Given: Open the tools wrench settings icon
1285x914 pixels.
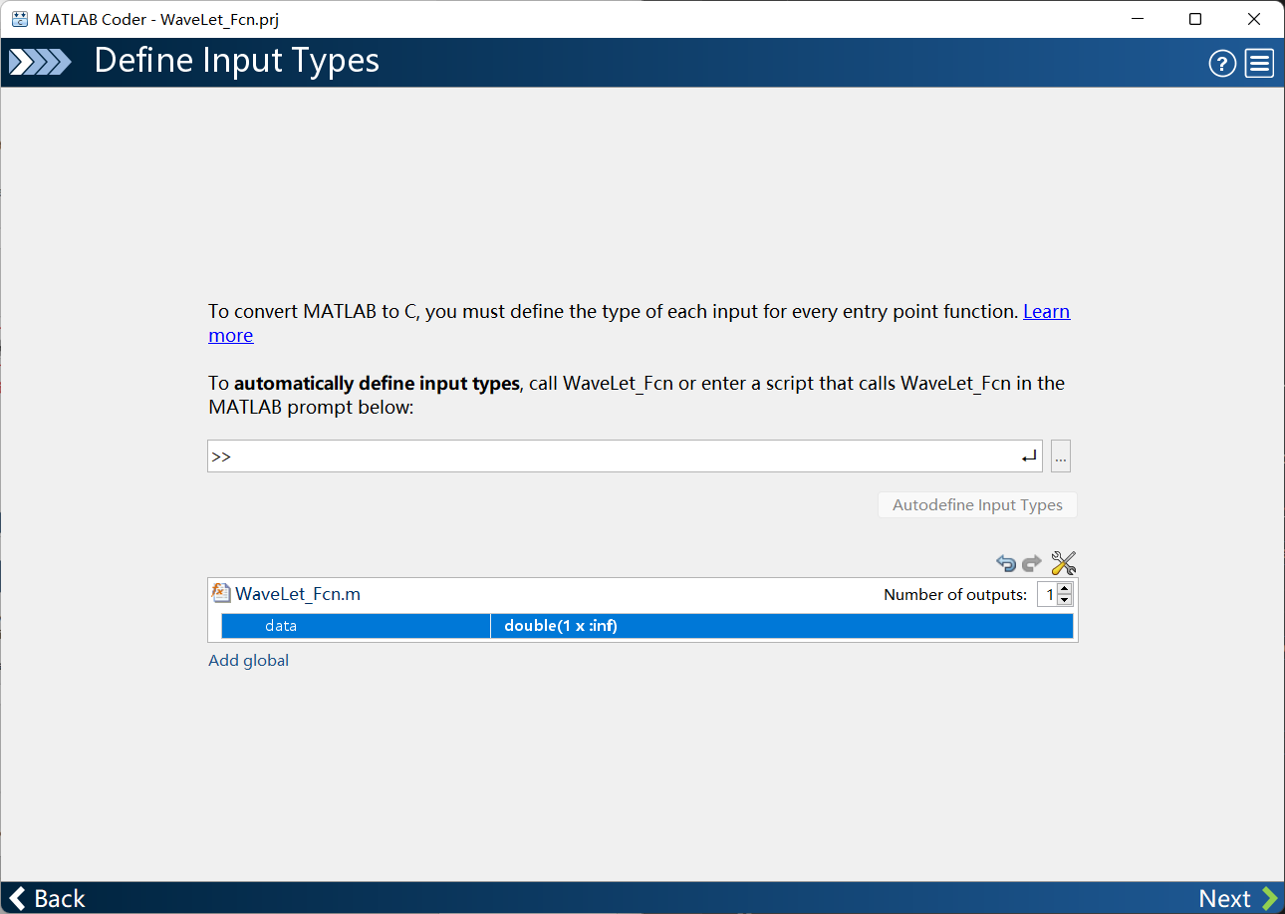Looking at the screenshot, I should click(1063, 563).
